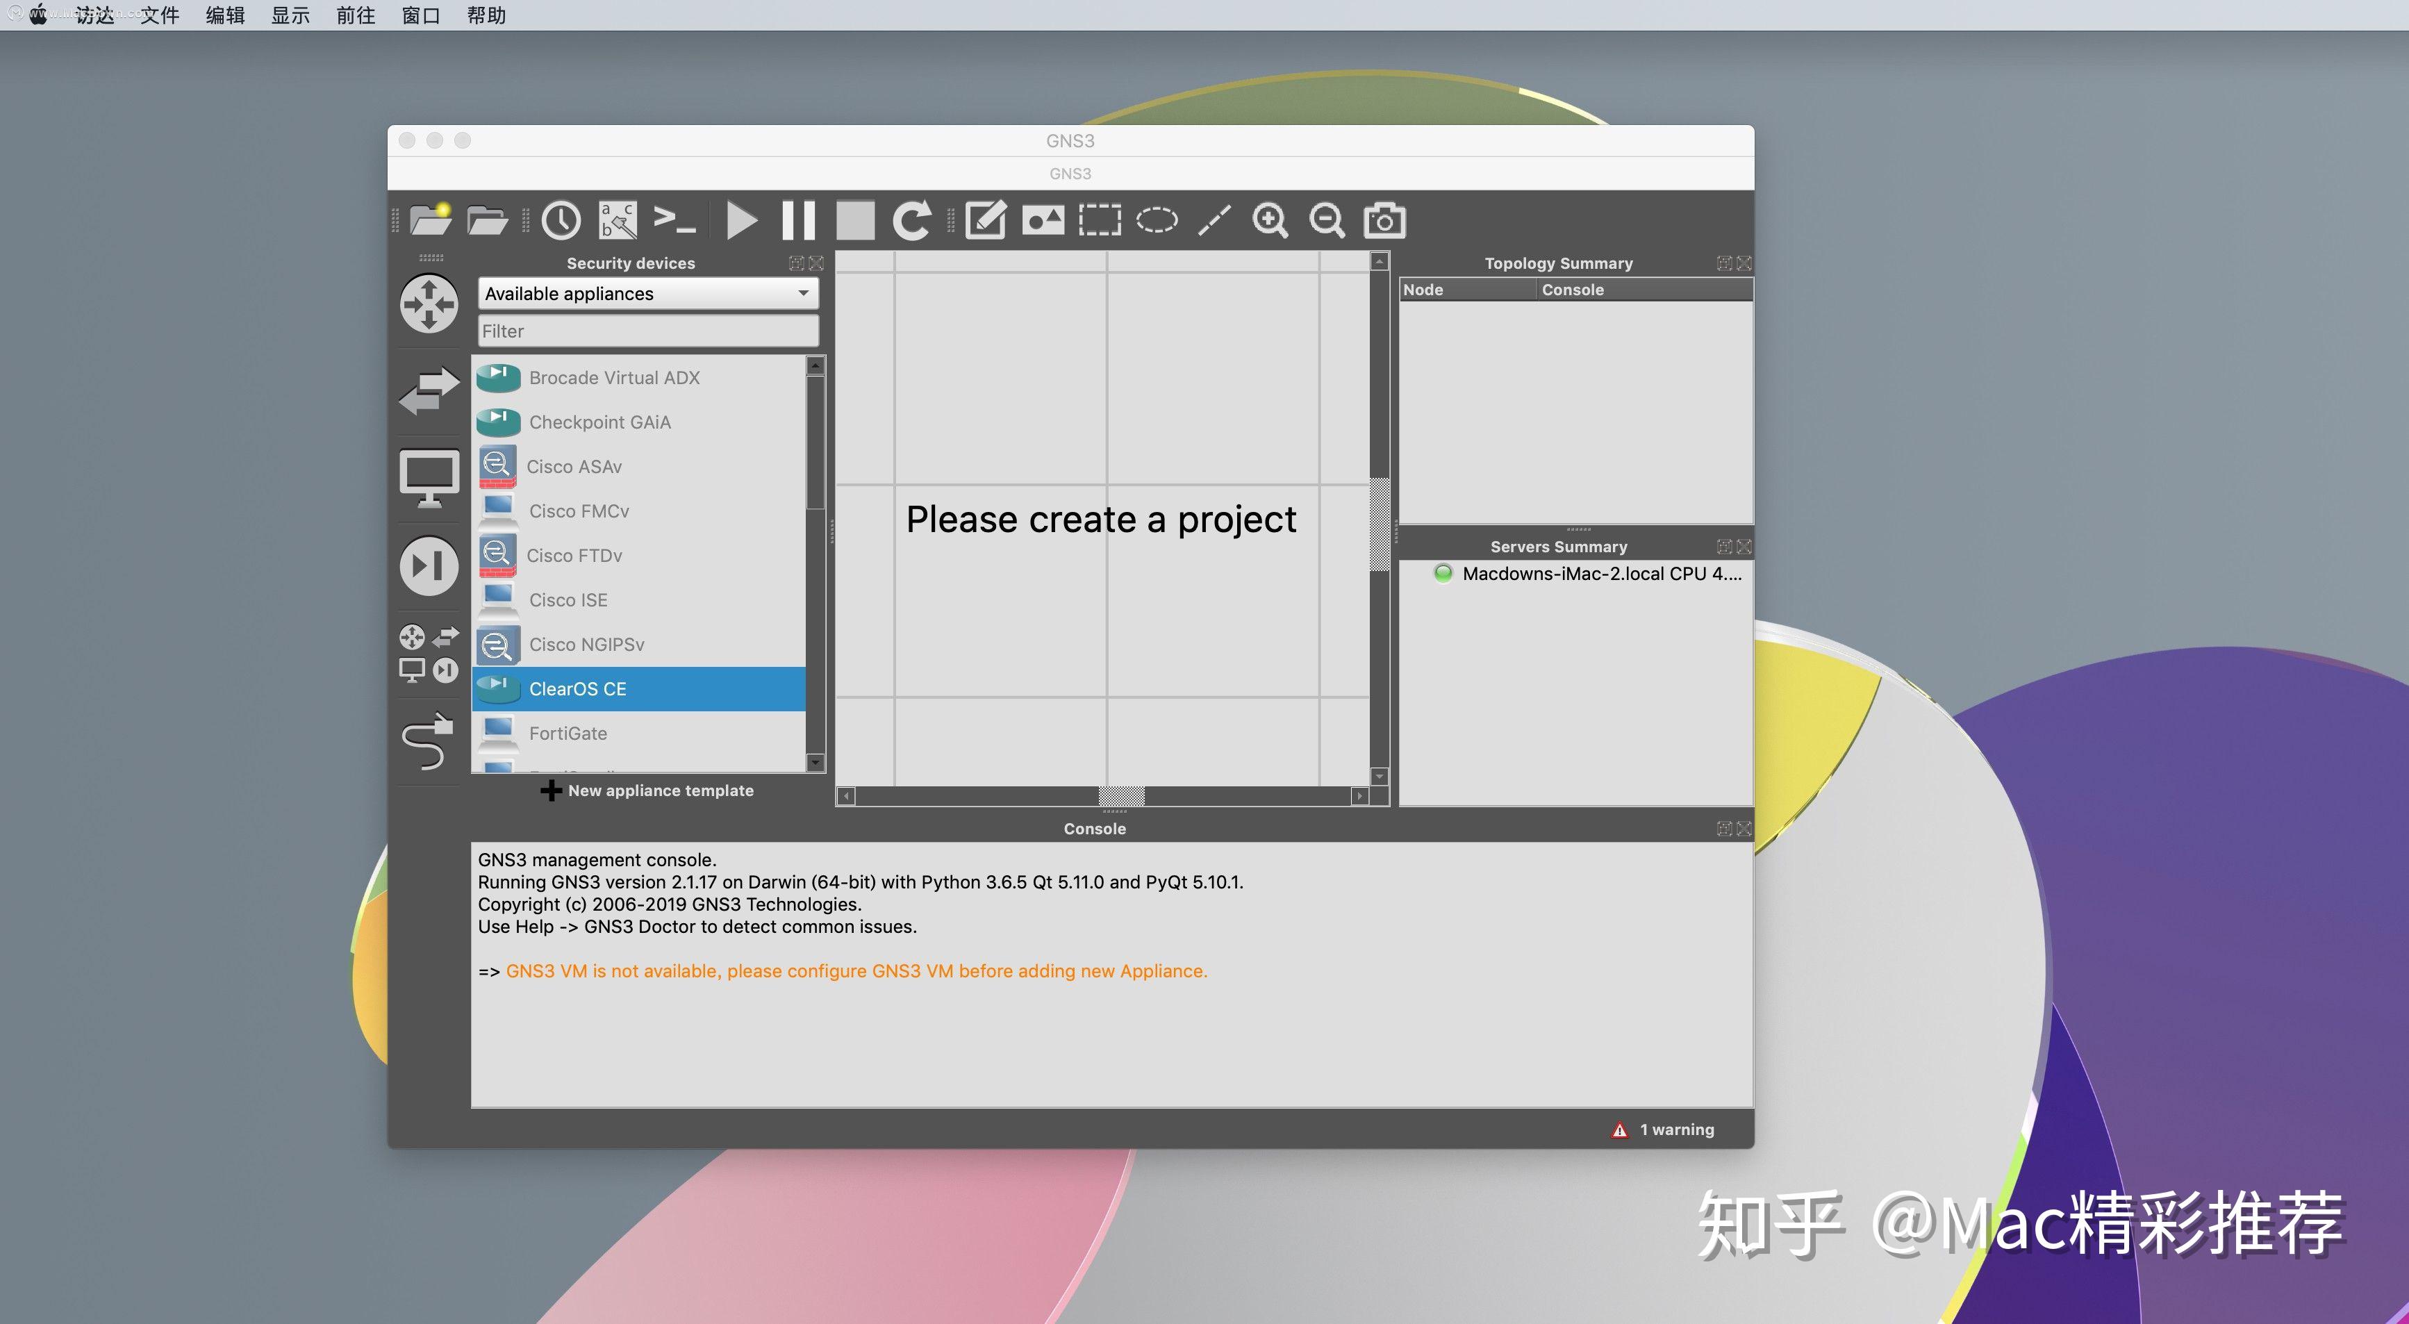Select the Draw ellipse tool
Screen dimensions: 2409x1324
coord(1157,221)
